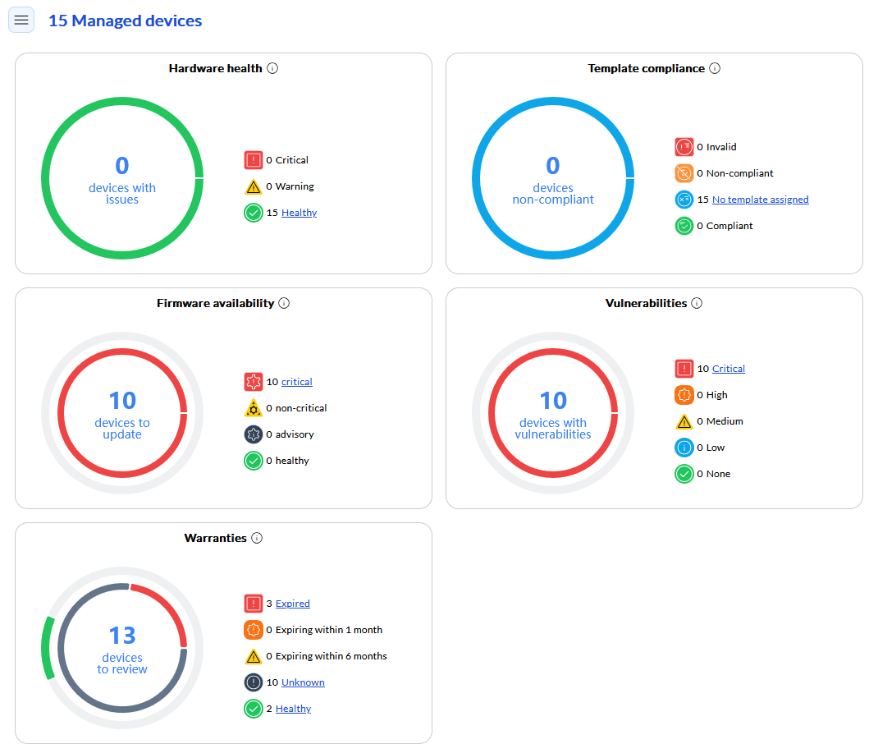This screenshot has height=744, width=869.
Task: Click the dark Unknown warranty icon
Action: click(x=254, y=682)
